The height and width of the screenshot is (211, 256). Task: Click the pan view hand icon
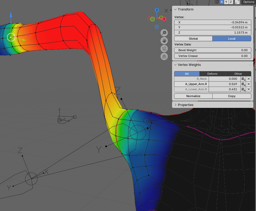(164, 41)
